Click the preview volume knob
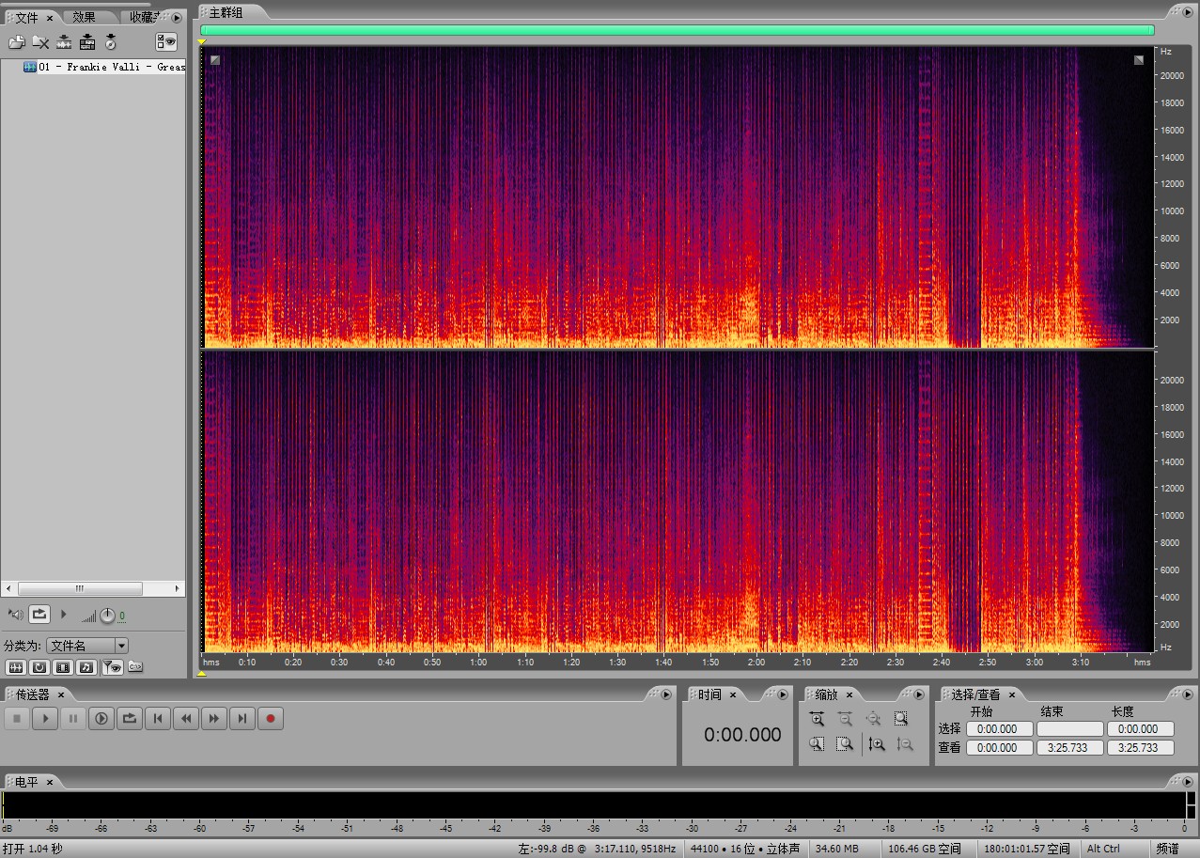 [x=107, y=616]
